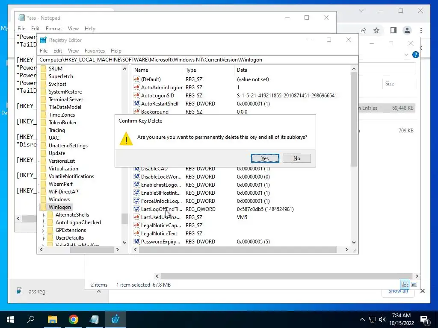Open Registry Editor View menu
This screenshot has width=438, height=328.
(x=73, y=51)
